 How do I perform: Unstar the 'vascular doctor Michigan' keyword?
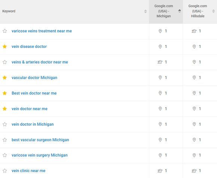point(5,78)
